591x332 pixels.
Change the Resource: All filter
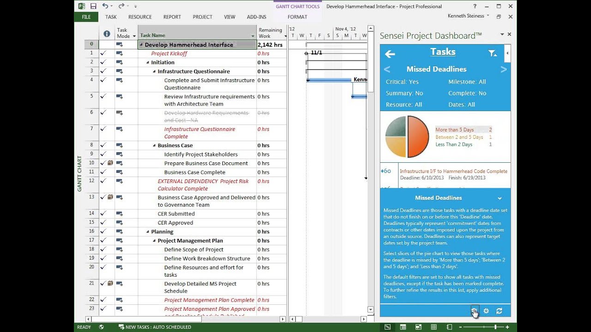point(404,105)
